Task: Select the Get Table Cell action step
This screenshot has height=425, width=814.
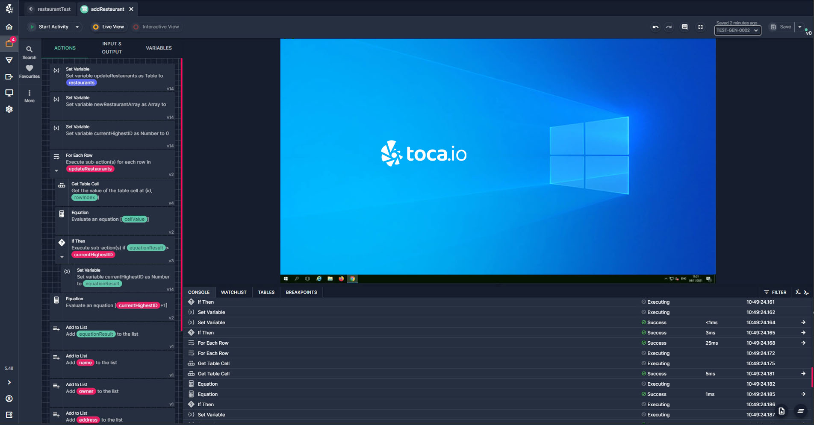Action: coord(115,193)
